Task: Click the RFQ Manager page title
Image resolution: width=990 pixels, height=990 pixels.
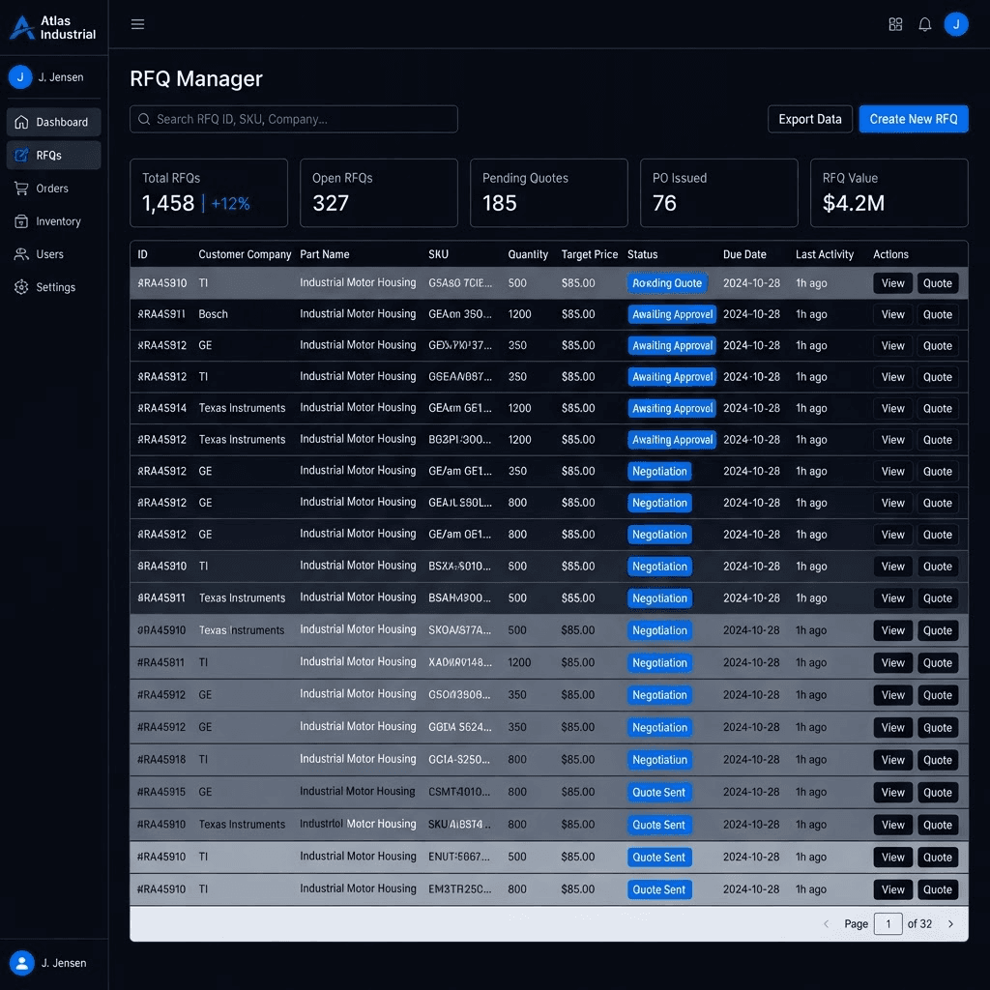Action: coord(195,78)
